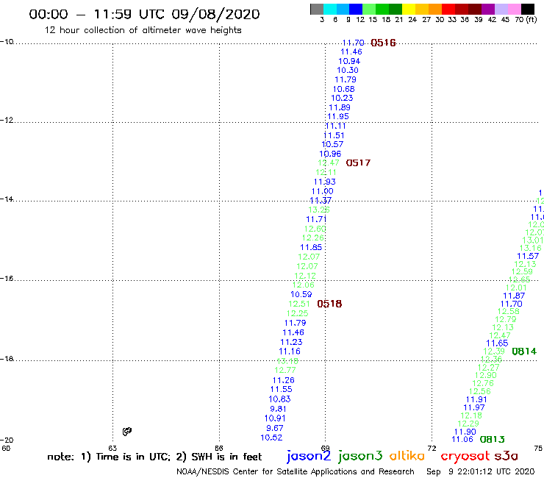Image resolution: width=544 pixels, height=478 pixels.
Task: Click the wave height value 10.59
Action: tap(301, 294)
